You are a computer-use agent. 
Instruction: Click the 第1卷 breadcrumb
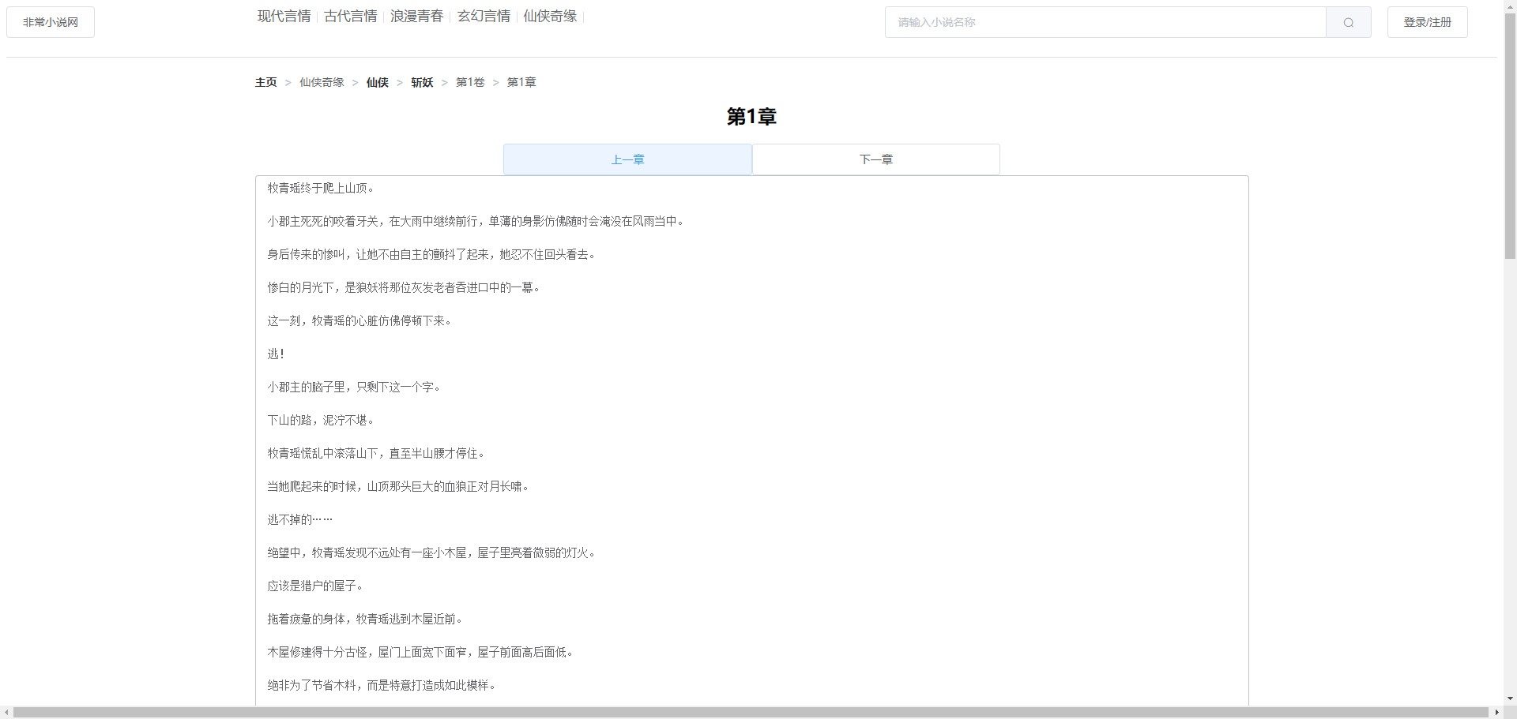point(470,82)
